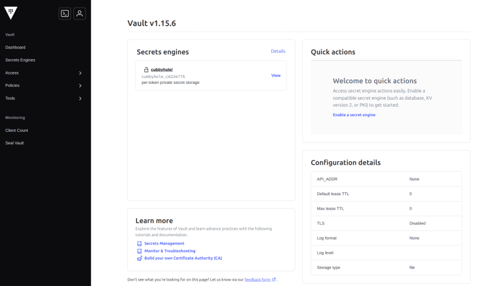Viewport: 480px width, 286px height.
Task: Click the Secrets Management tutorial icon
Action: tap(139, 243)
